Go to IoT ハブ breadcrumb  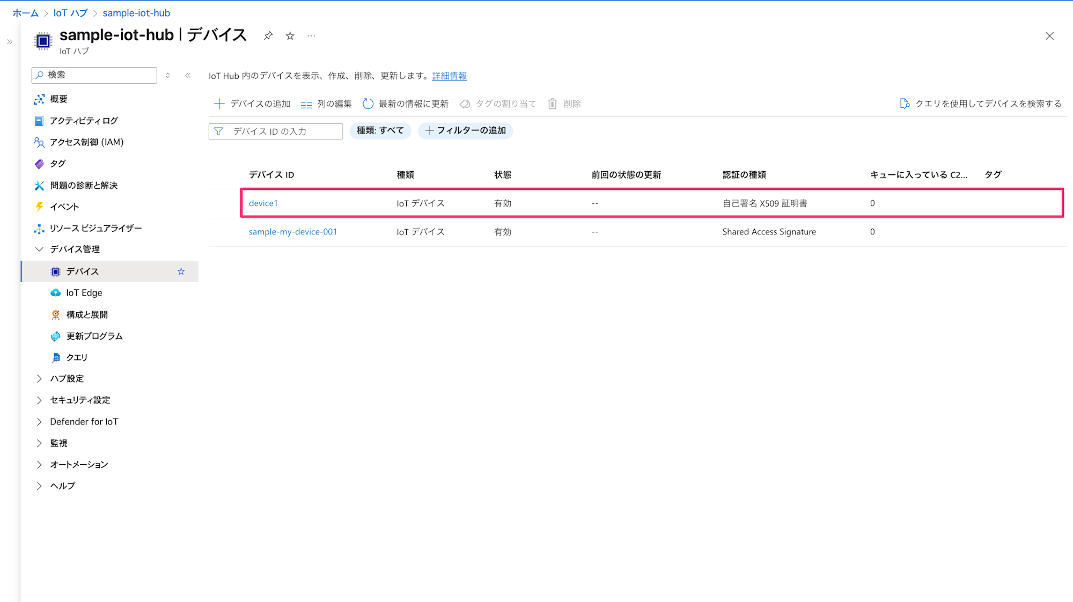(x=70, y=13)
